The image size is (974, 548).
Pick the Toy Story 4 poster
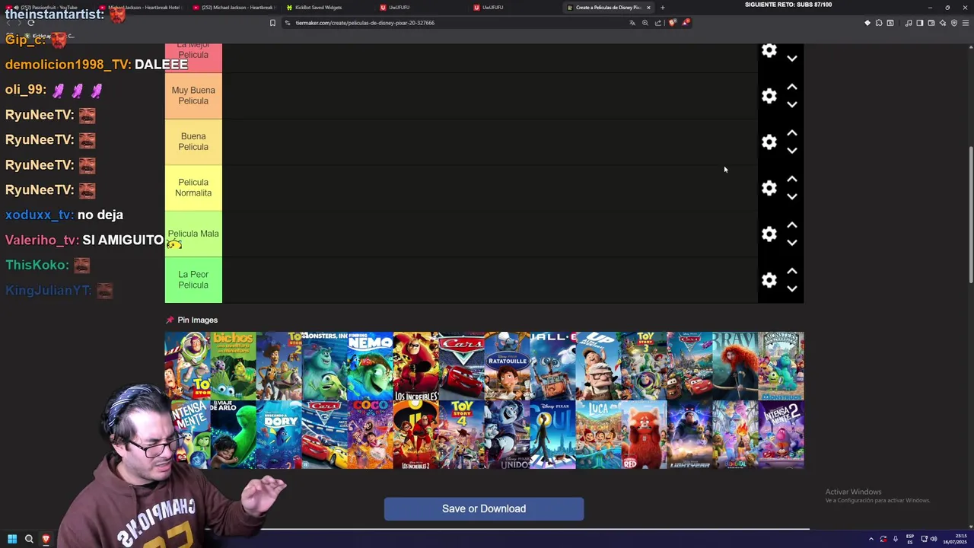click(462, 435)
